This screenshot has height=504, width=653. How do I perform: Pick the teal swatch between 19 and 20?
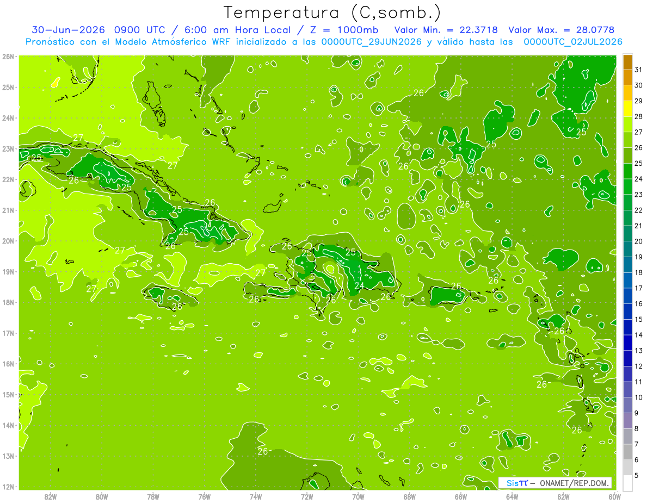pyautogui.click(x=627, y=249)
